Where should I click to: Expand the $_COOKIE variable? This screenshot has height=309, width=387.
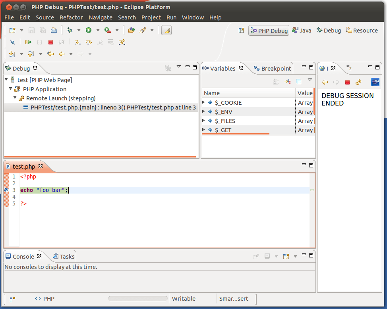tap(203, 102)
